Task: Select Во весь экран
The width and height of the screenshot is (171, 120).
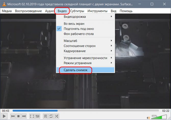Action: (x=85, y=24)
